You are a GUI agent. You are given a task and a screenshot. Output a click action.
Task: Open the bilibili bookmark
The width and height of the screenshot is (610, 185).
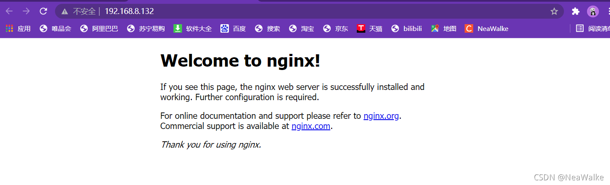tap(407, 28)
